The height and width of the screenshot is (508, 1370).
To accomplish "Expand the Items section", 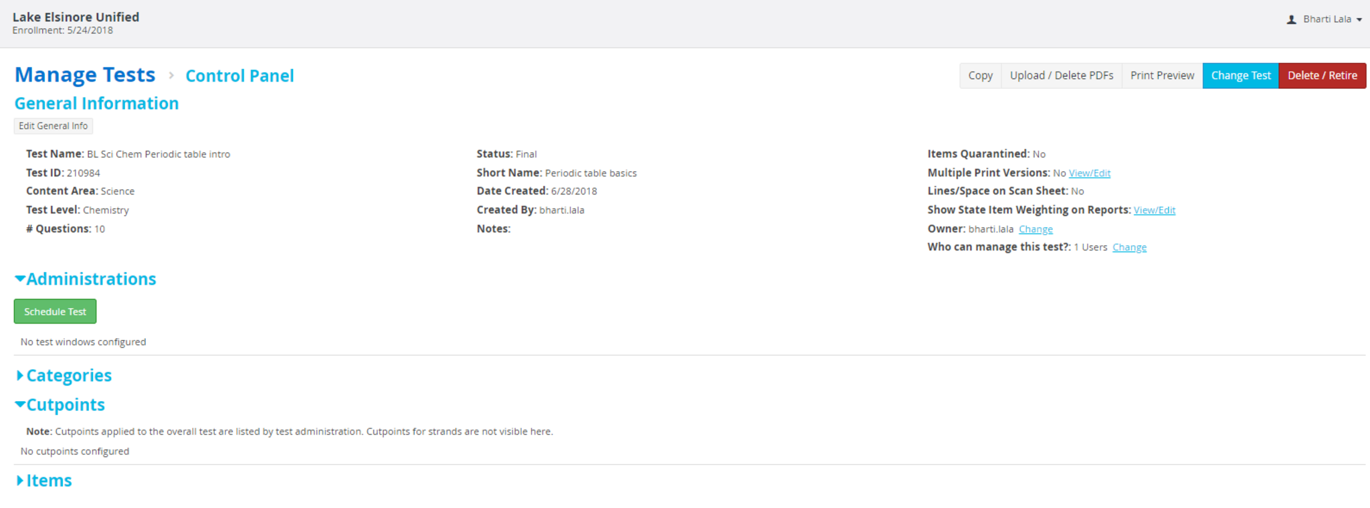I will 20,481.
